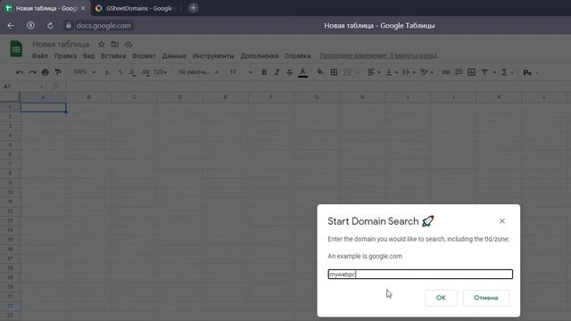Open the 100% zoom dropdown

point(84,72)
